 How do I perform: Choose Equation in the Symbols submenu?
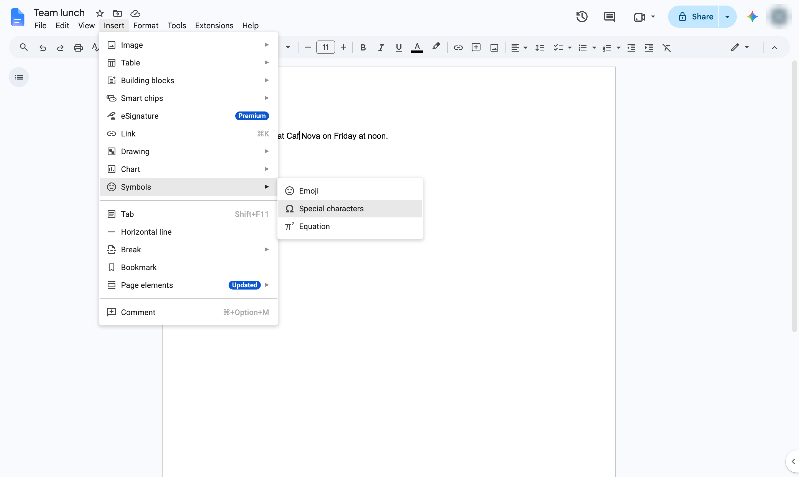pyautogui.click(x=350, y=226)
